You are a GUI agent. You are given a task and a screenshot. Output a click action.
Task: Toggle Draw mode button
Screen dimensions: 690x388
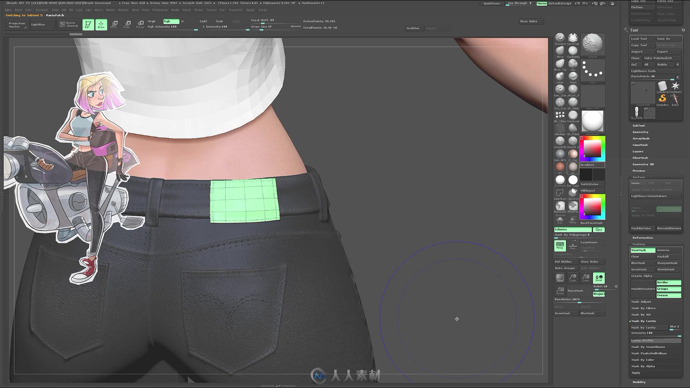pyautogui.click(x=101, y=25)
